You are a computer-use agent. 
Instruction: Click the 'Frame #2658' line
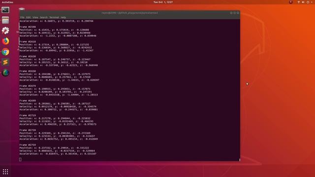coord(28,71)
